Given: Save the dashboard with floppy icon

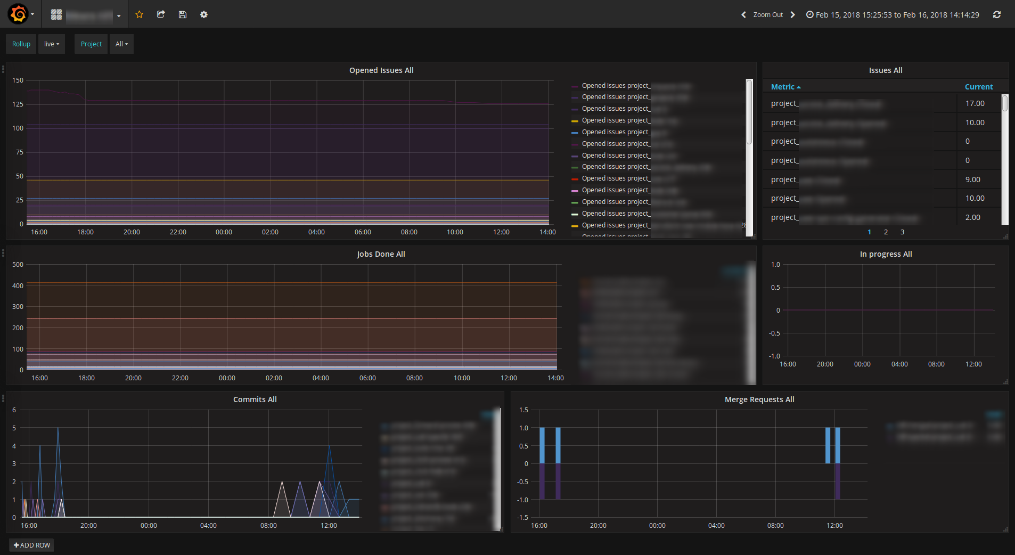Looking at the screenshot, I should [x=183, y=15].
